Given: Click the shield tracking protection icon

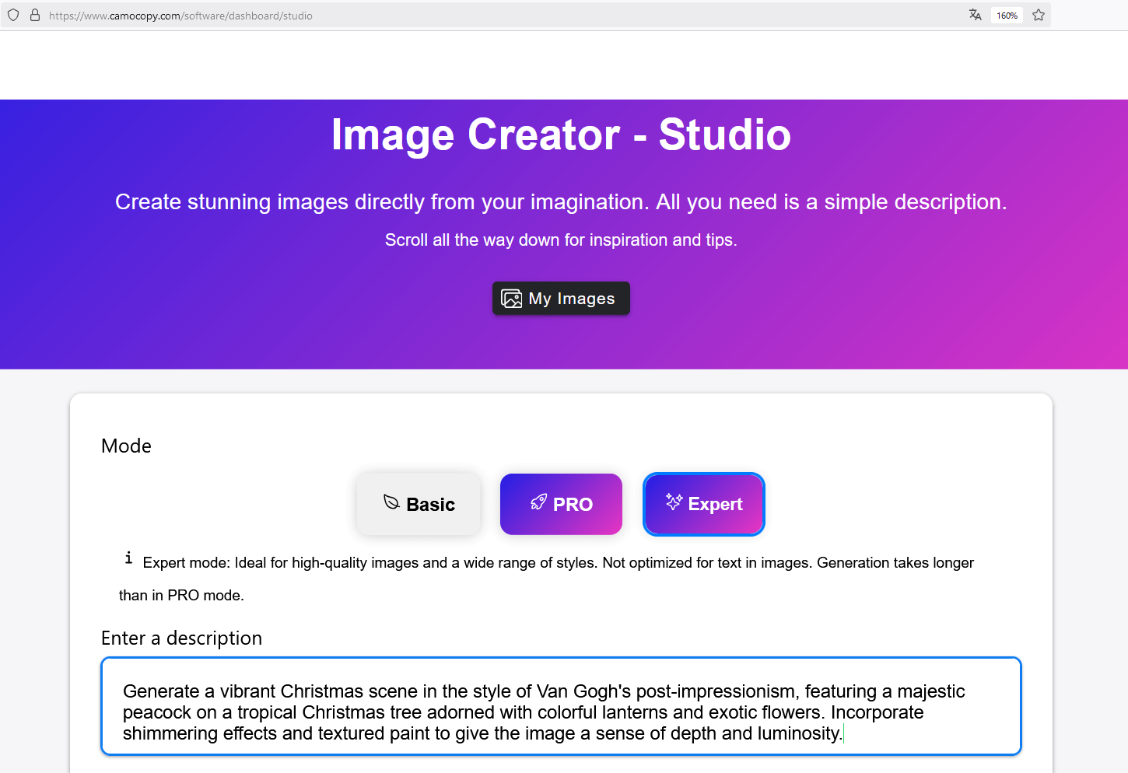Looking at the screenshot, I should 13,15.
